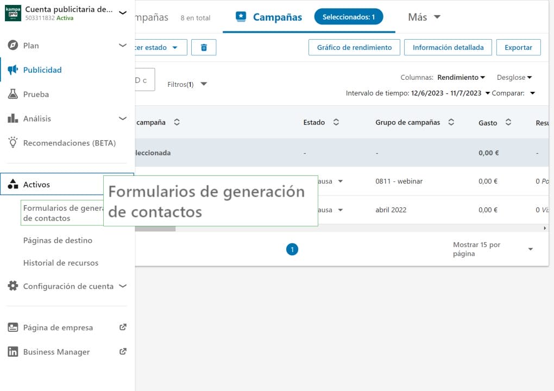Select the Publicidad megaphone icon
The height and width of the screenshot is (391, 554).
coord(13,70)
